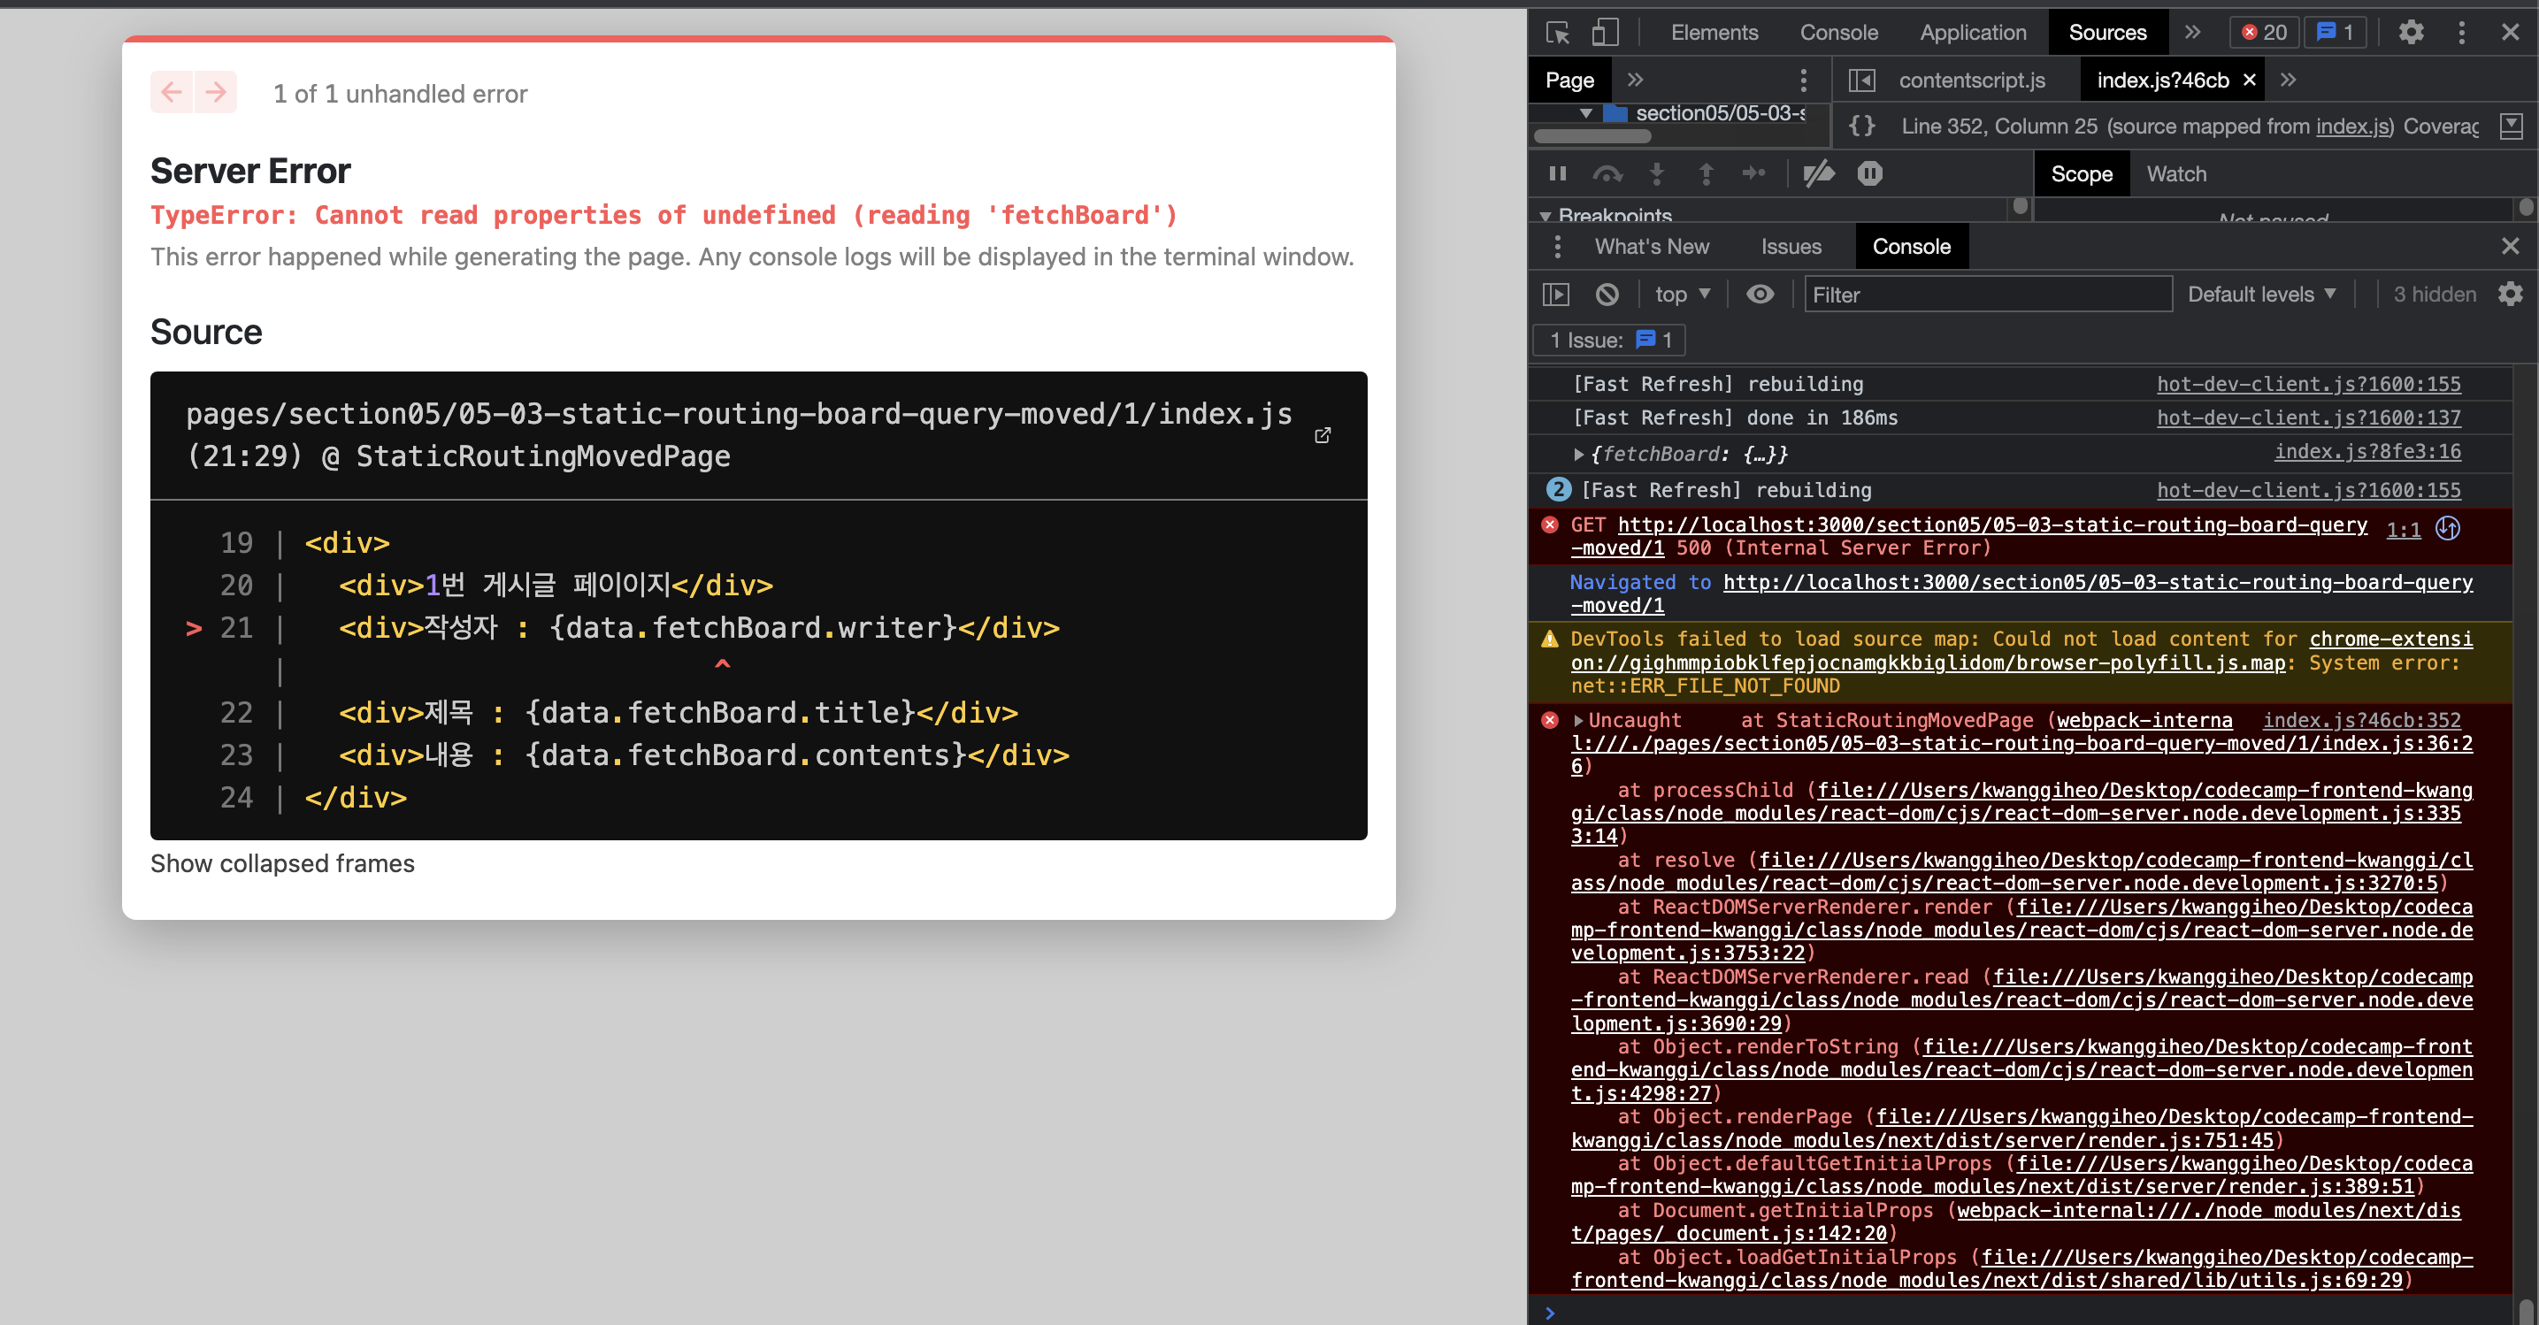Select the Watch debugger tab
Screen dimensions: 2539x1325
point(2176,174)
